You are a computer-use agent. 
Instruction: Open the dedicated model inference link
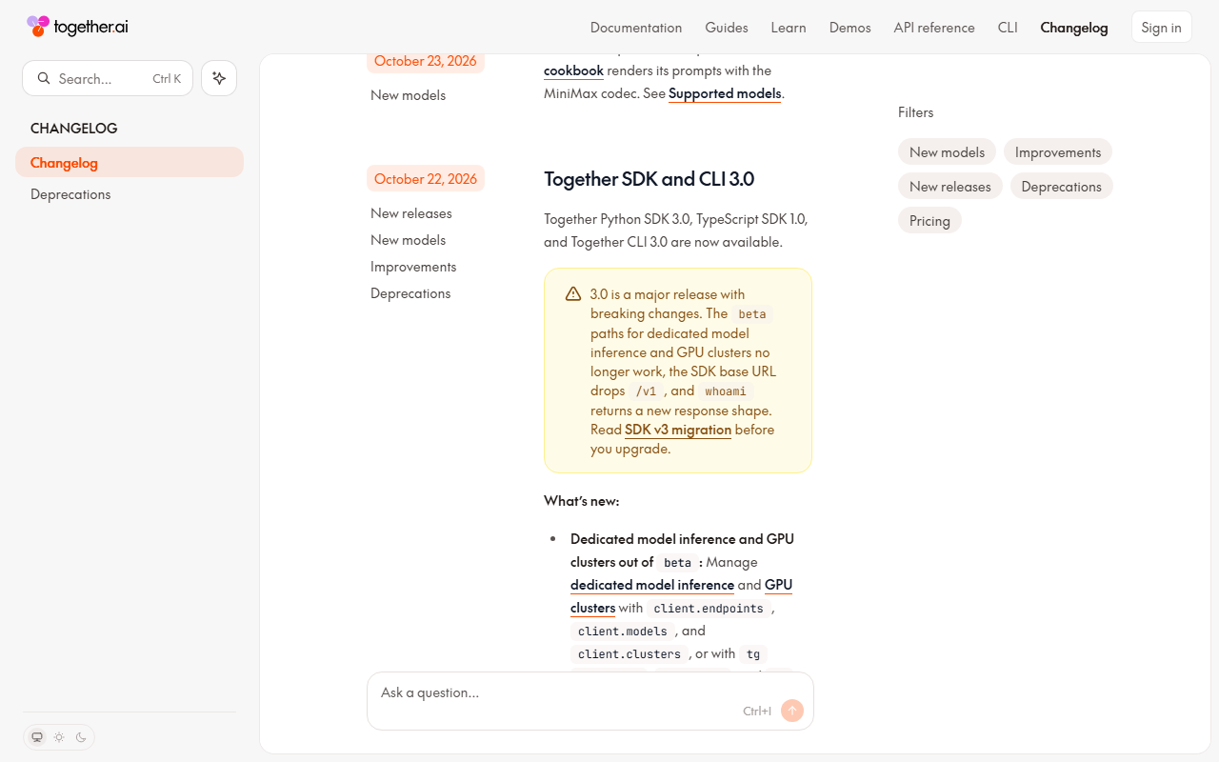pyautogui.click(x=652, y=585)
